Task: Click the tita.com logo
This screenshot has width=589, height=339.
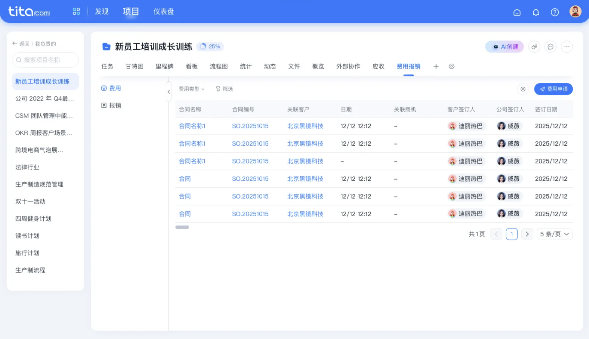Action: coord(29,12)
